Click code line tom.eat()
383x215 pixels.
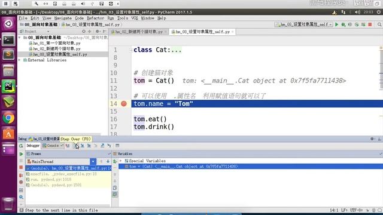coord(150,119)
